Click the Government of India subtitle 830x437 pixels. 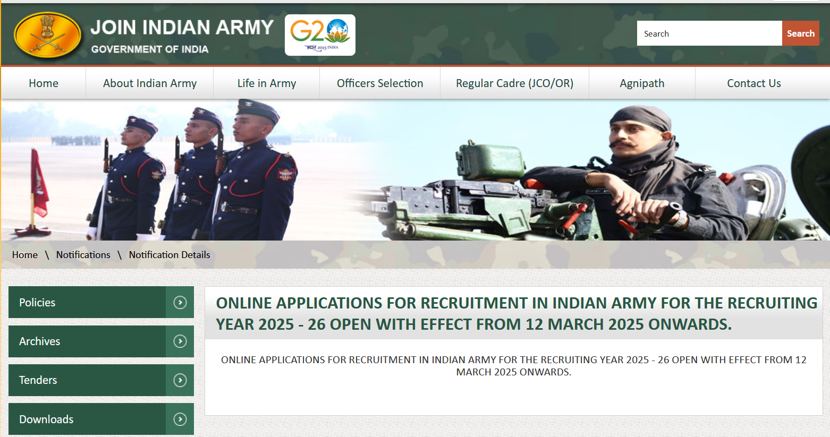(x=150, y=49)
